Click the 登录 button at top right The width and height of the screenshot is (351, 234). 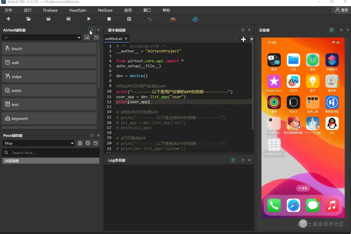tap(340, 10)
